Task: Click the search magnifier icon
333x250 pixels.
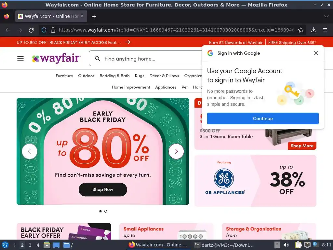Action: pyautogui.click(x=98, y=59)
